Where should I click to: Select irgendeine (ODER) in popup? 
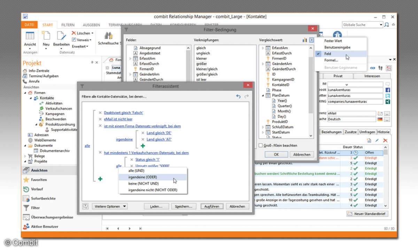[153, 177]
